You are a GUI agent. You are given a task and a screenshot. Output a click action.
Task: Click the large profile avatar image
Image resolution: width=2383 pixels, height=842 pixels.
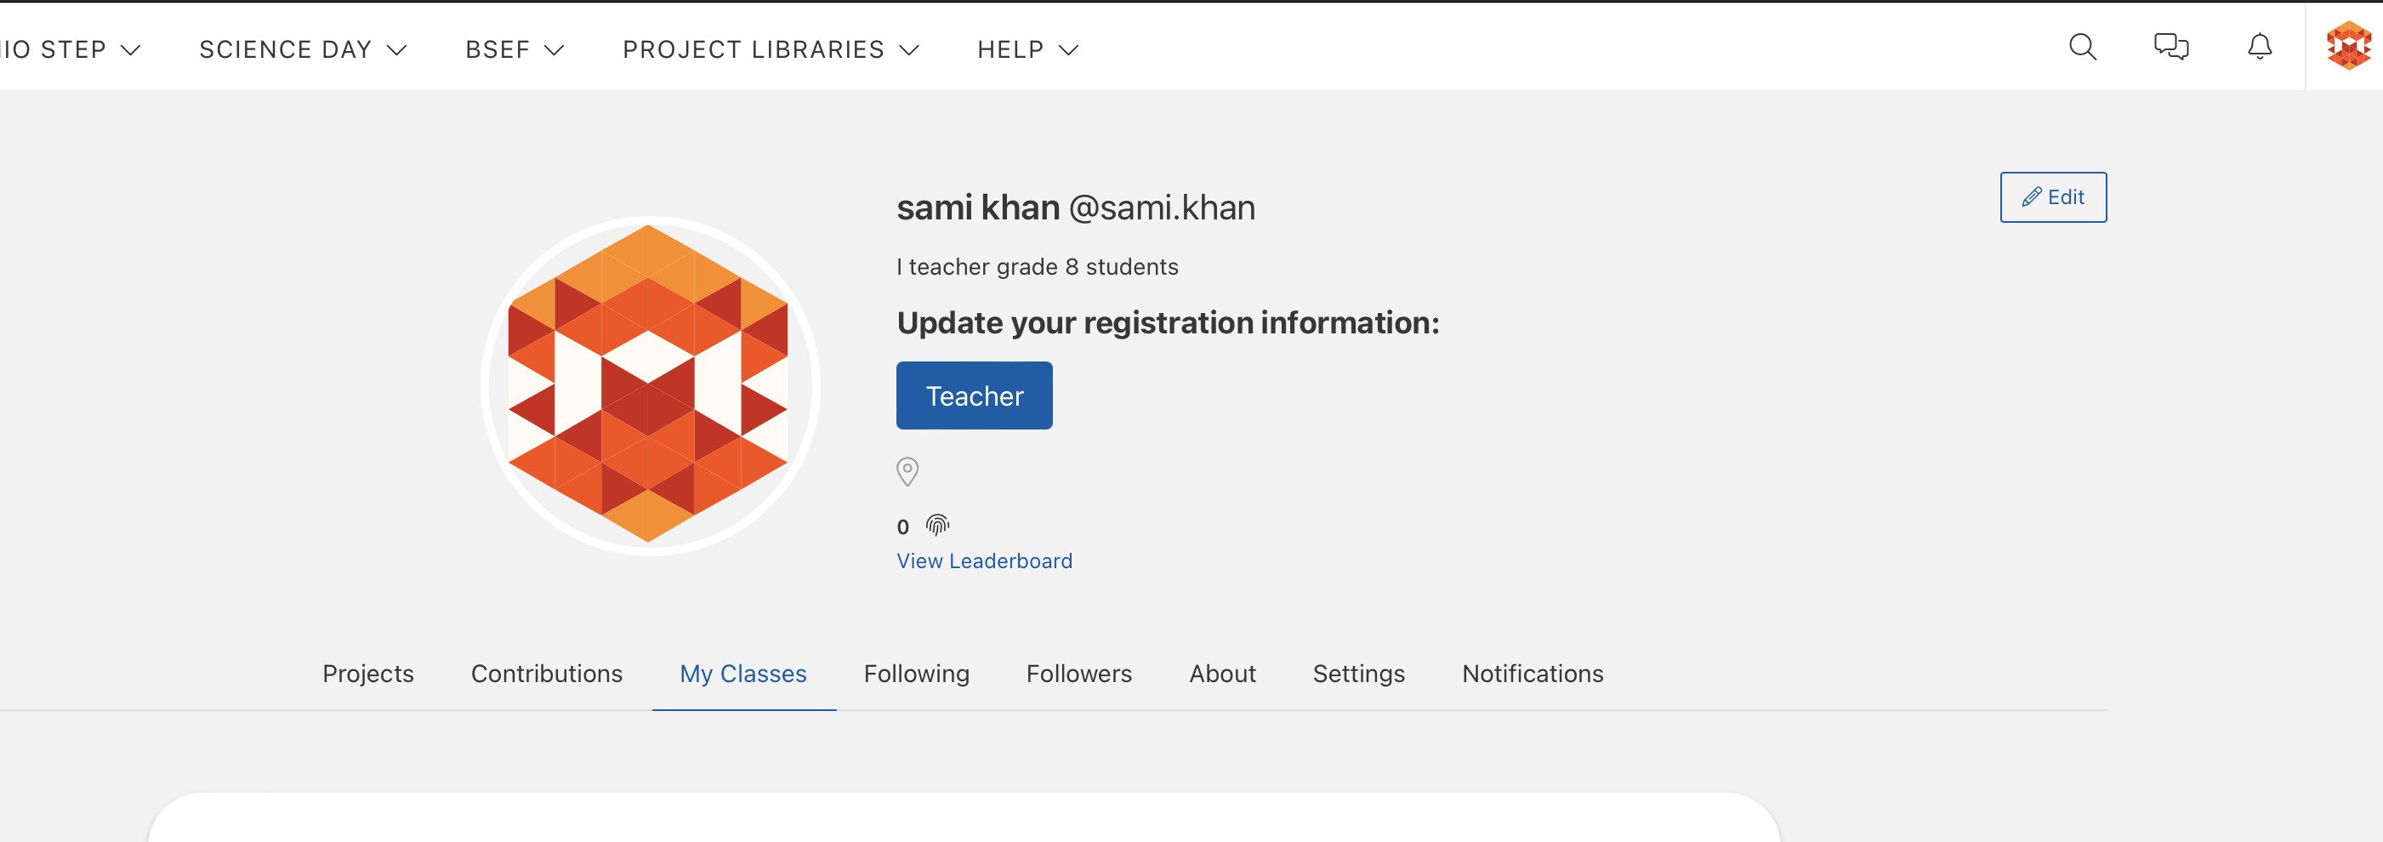click(x=650, y=386)
